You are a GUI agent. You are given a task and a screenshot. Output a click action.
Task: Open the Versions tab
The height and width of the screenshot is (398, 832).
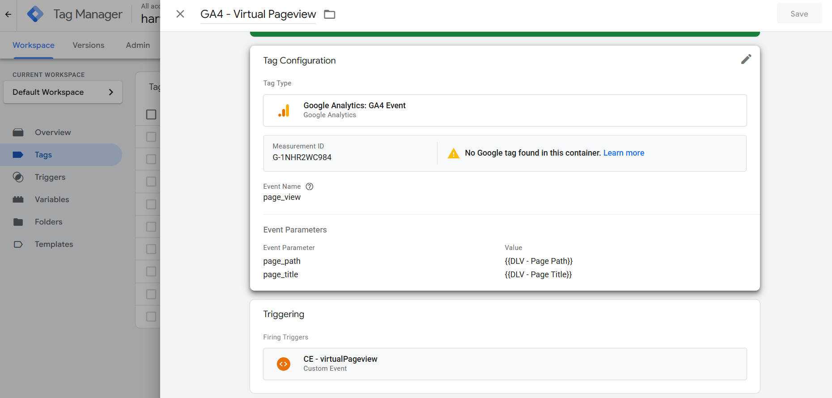pyautogui.click(x=89, y=45)
